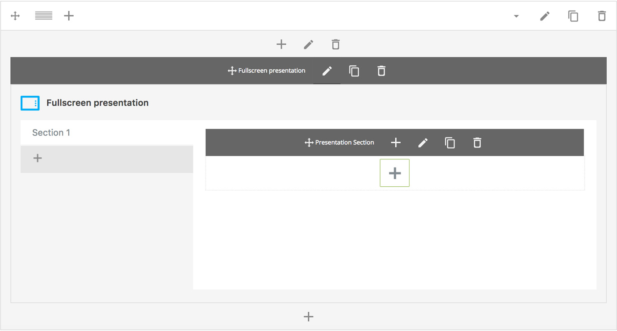Viewport: 617px width, 331px height.
Task: Click the row move handle icon
Action: pyautogui.click(x=15, y=16)
